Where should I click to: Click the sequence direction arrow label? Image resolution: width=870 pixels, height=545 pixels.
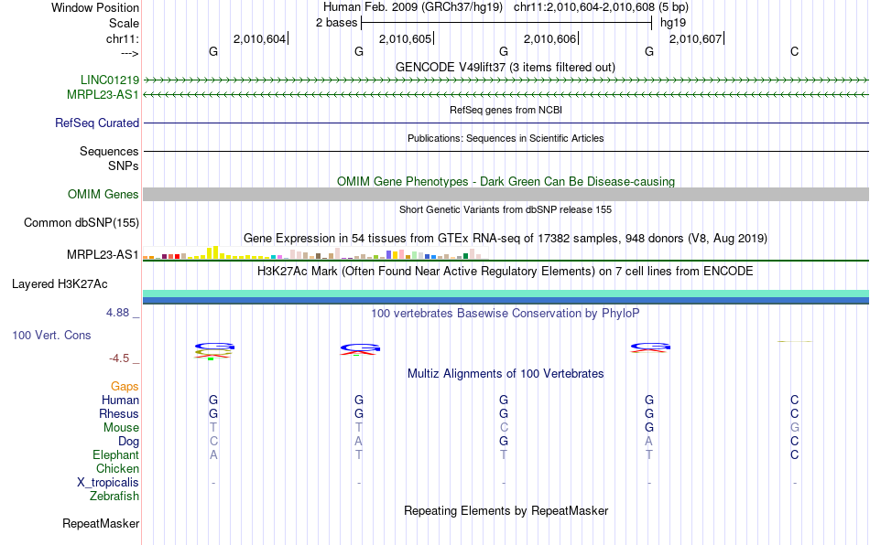click(130, 53)
